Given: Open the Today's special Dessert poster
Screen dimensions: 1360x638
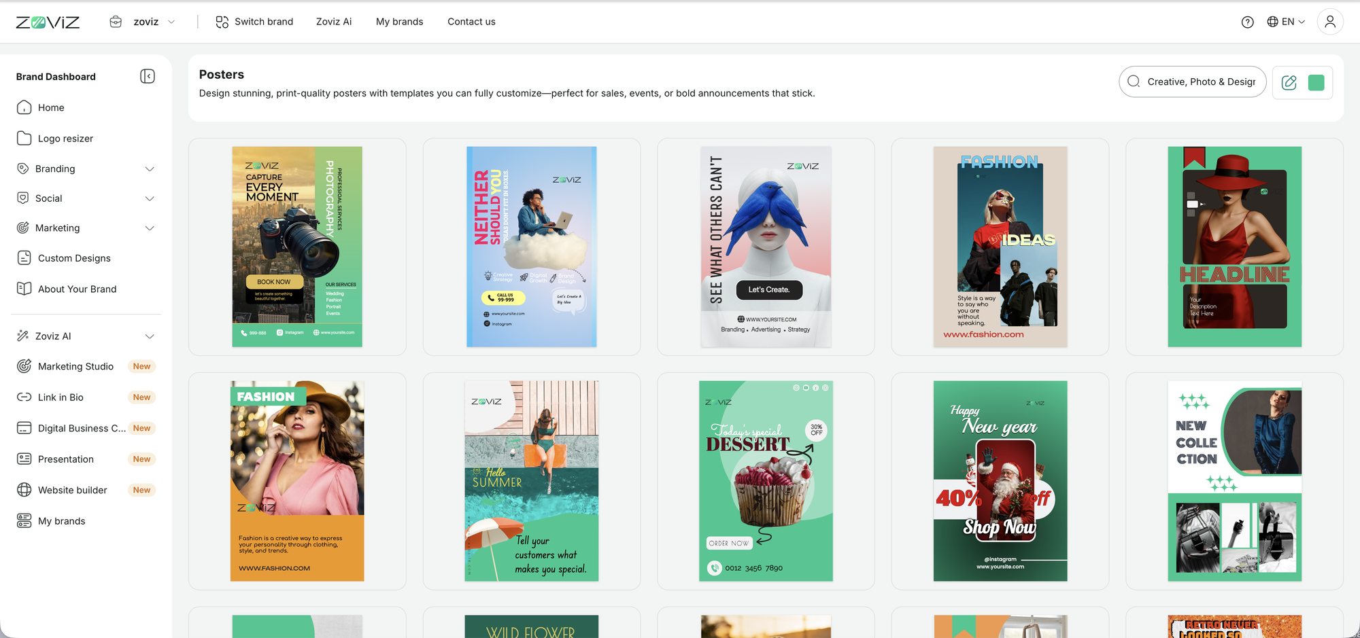Looking at the screenshot, I should [x=766, y=481].
